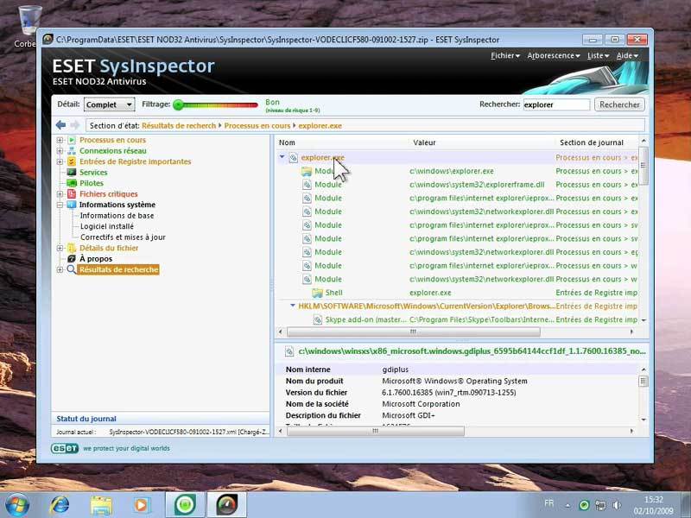Click the Services tree icon
The image size is (691, 518).
72,172
